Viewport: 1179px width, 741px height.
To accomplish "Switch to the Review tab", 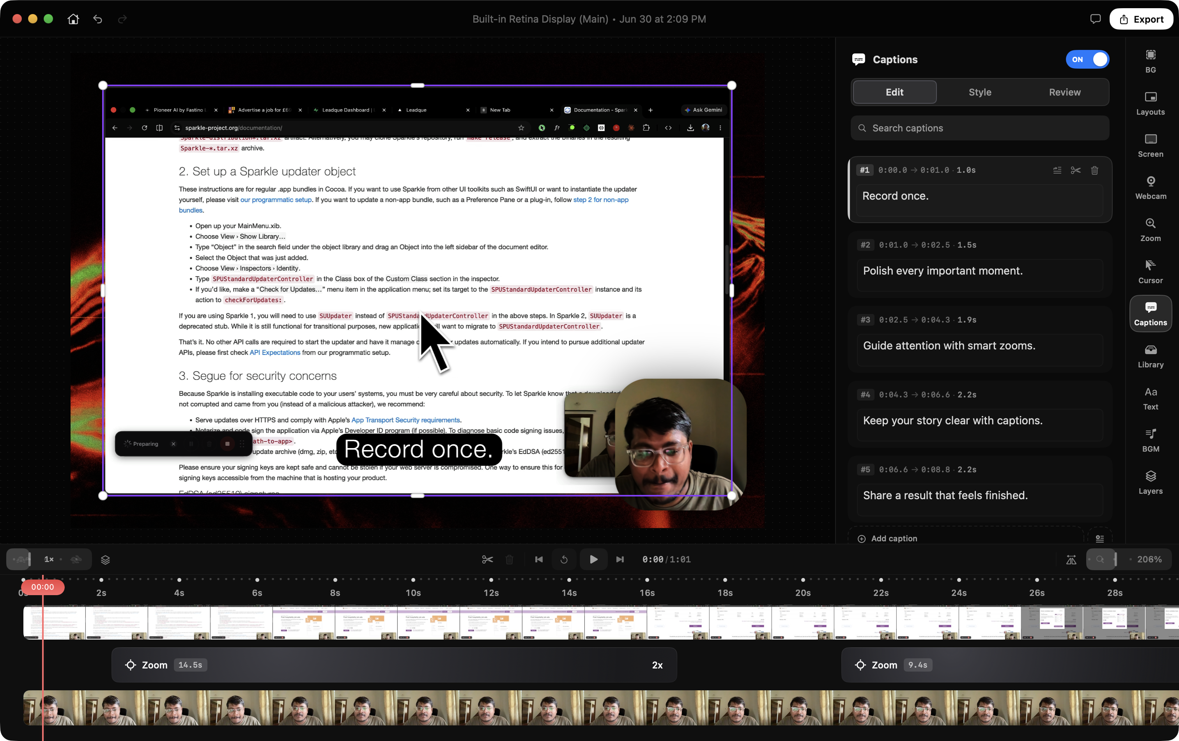I will [1064, 92].
